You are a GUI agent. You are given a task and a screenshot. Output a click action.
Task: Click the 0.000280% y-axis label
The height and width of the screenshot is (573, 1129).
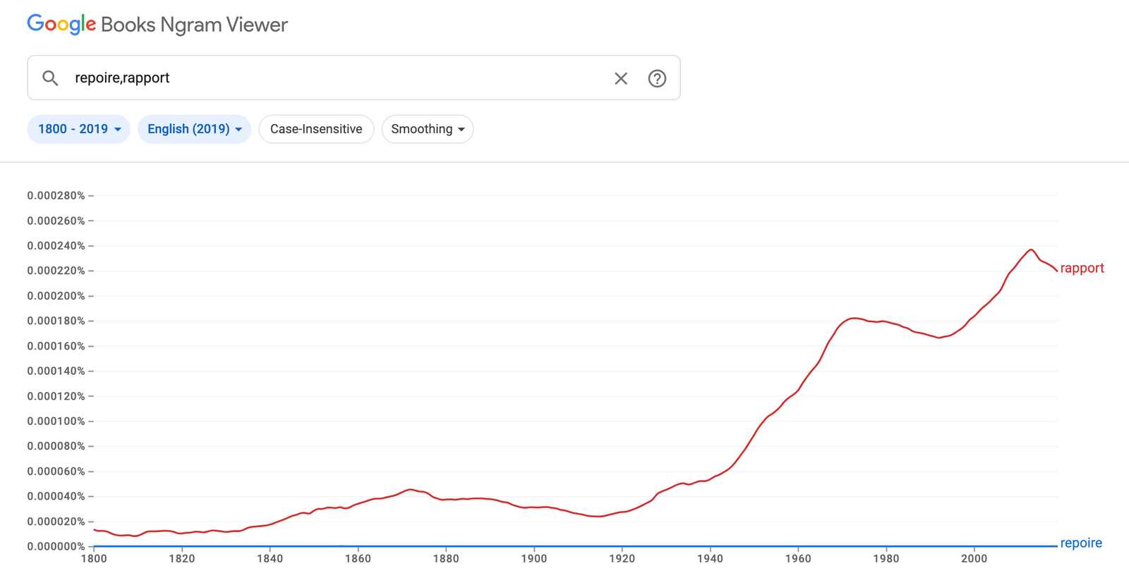click(x=56, y=195)
